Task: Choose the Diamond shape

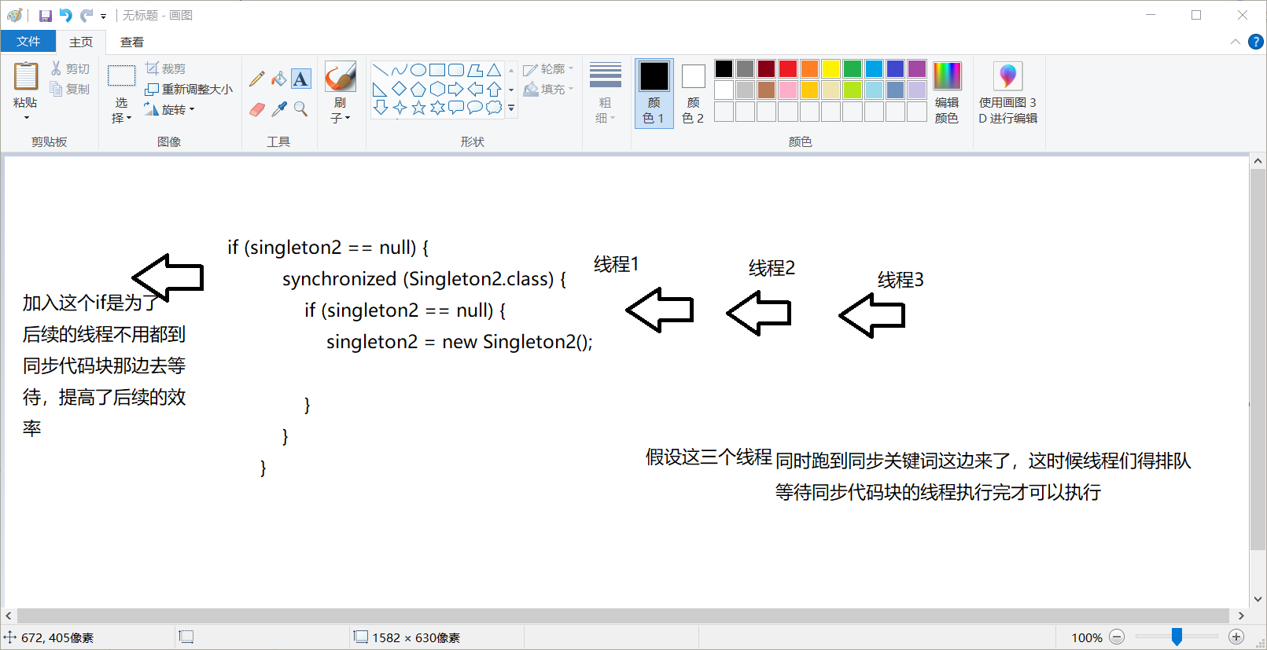Action: tap(400, 89)
